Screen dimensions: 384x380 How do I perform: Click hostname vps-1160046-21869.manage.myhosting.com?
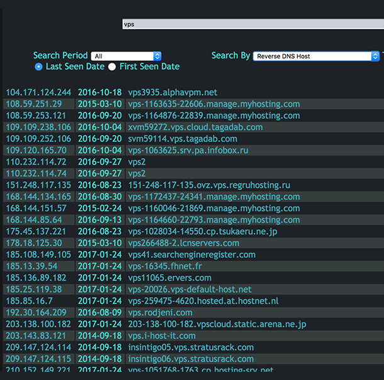pos(214,208)
